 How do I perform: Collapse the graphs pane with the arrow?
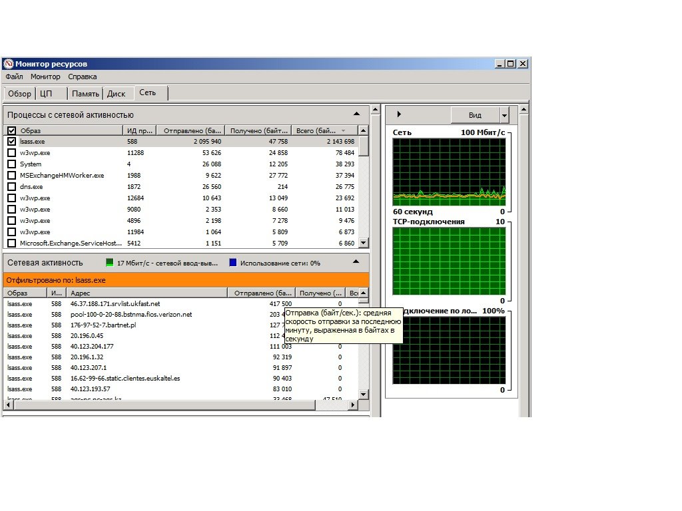pos(399,114)
